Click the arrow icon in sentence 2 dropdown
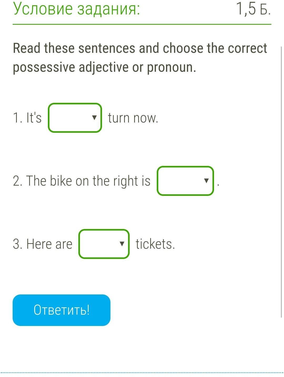Image resolution: width=284 pixels, height=377 pixels. pos(206,181)
